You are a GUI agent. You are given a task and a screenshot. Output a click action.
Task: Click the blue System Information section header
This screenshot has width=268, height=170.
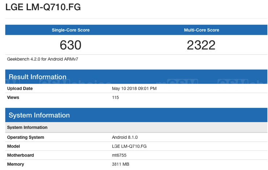point(136,115)
